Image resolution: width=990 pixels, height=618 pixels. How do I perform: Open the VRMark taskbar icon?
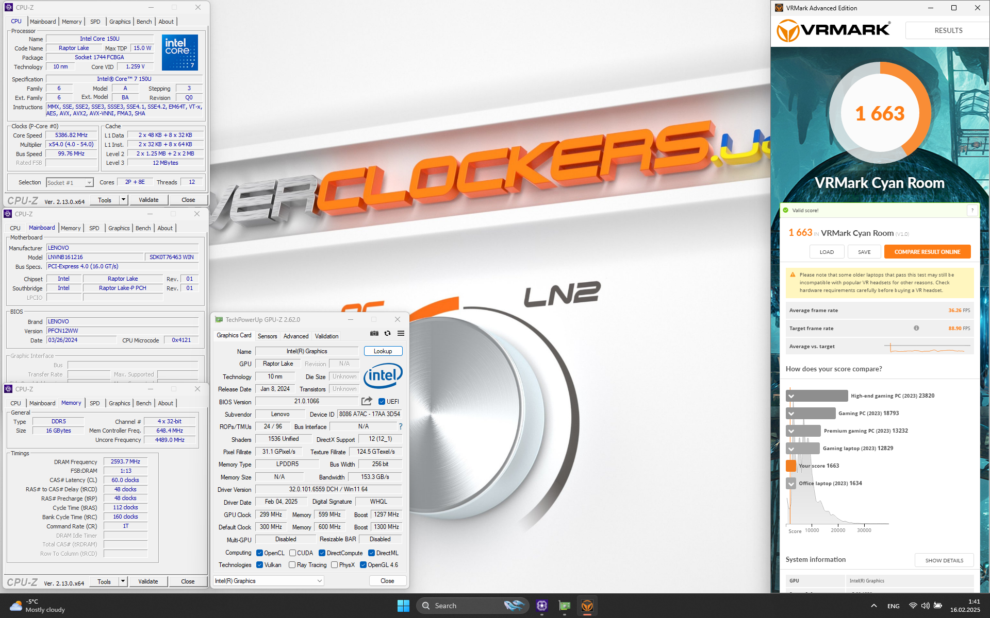pos(587,606)
